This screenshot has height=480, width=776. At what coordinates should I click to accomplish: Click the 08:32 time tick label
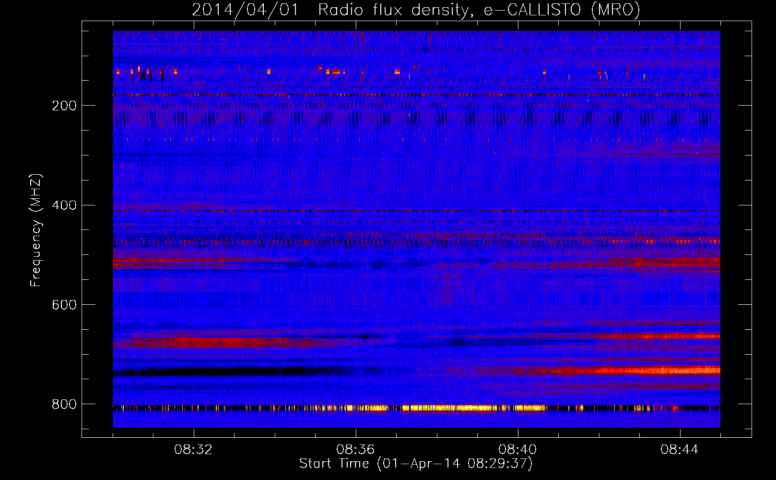[194, 450]
